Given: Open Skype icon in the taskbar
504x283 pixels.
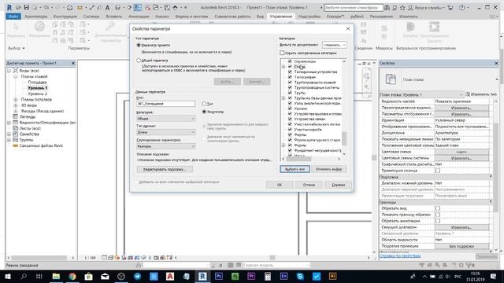Looking at the screenshot, I should click(300, 276).
